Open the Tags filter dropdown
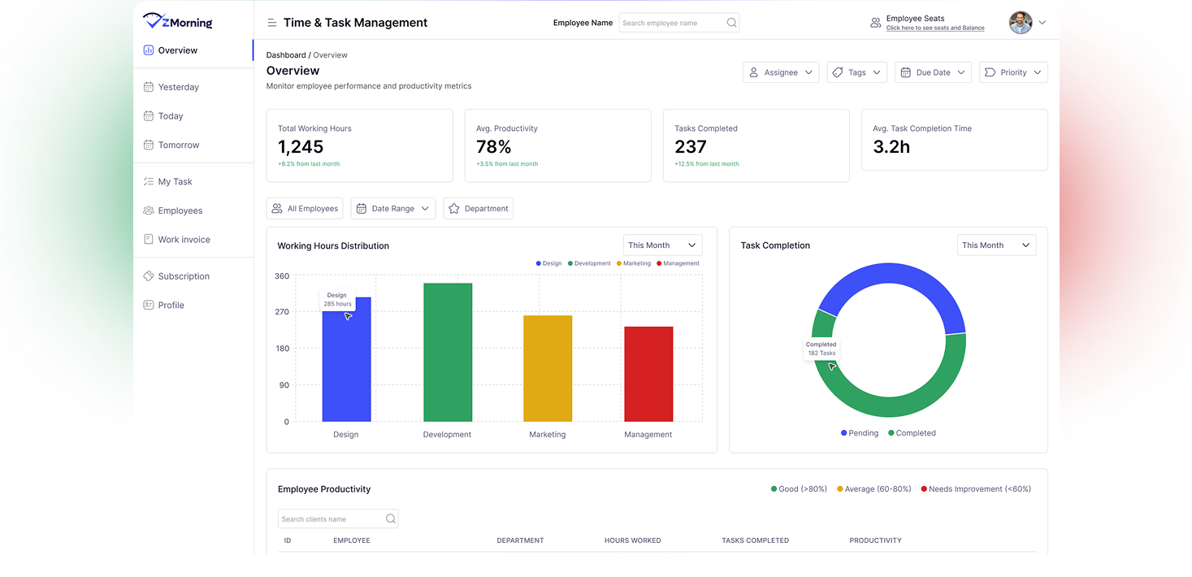 pyautogui.click(x=857, y=72)
